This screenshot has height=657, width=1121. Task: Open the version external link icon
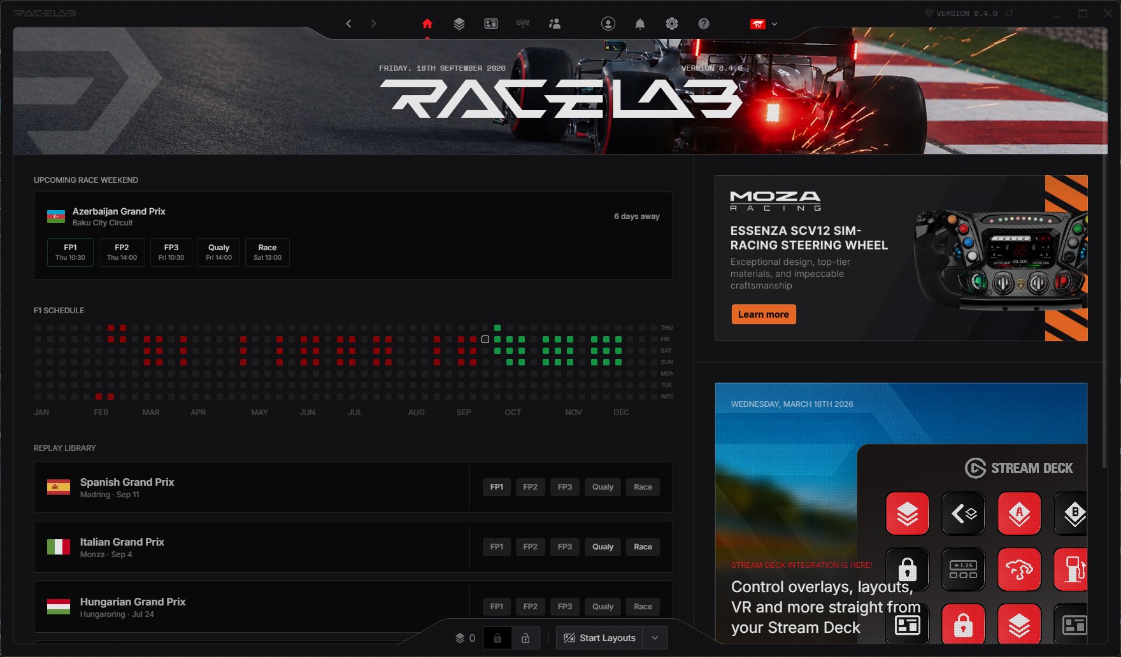point(1010,13)
